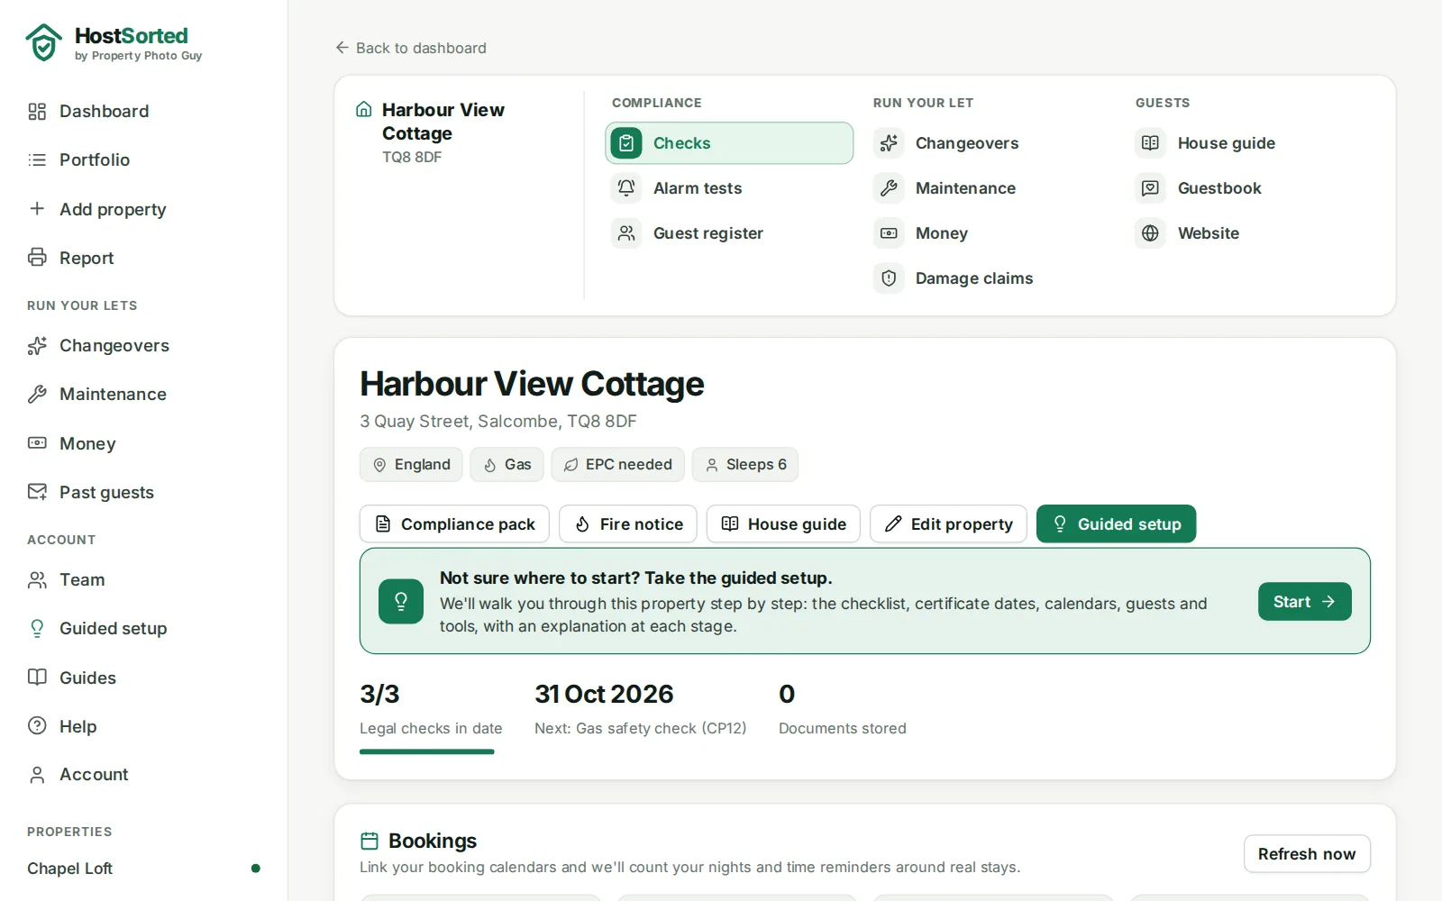Screen dimensions: 1442x901
Task: Select the Chapel Loft property
Action: click(x=144, y=869)
